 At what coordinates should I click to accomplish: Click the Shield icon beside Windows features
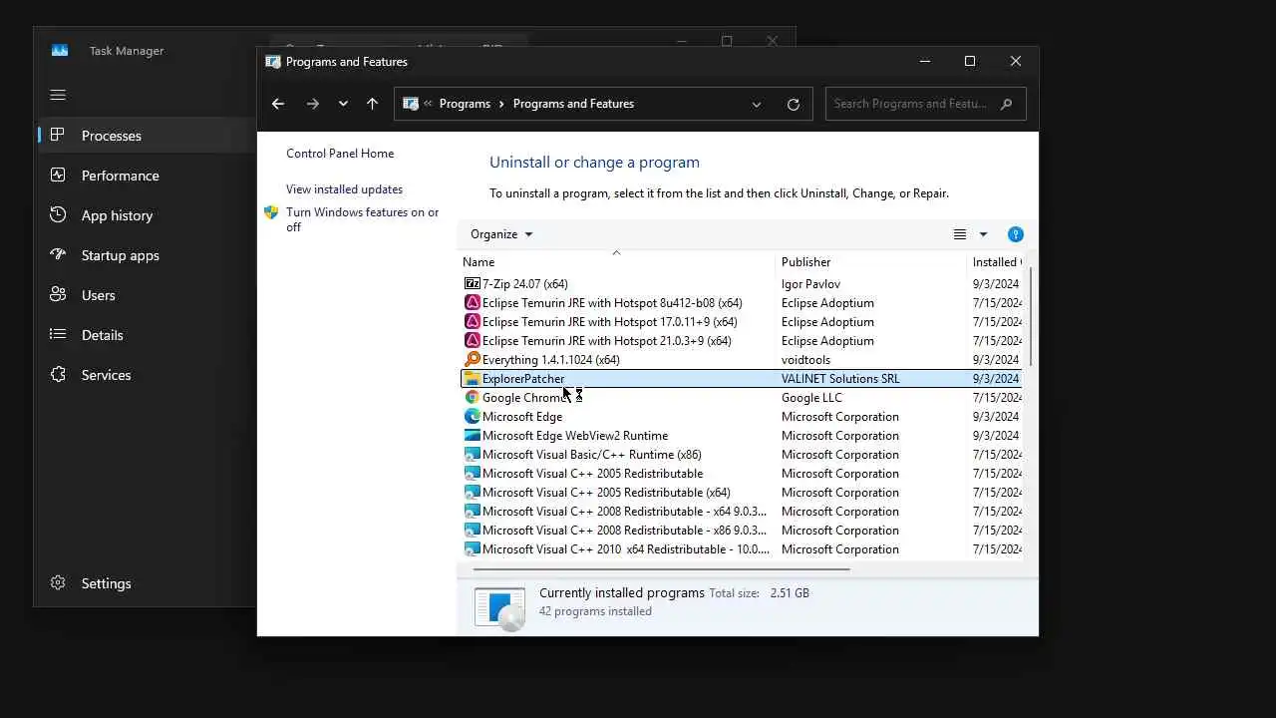(271, 212)
